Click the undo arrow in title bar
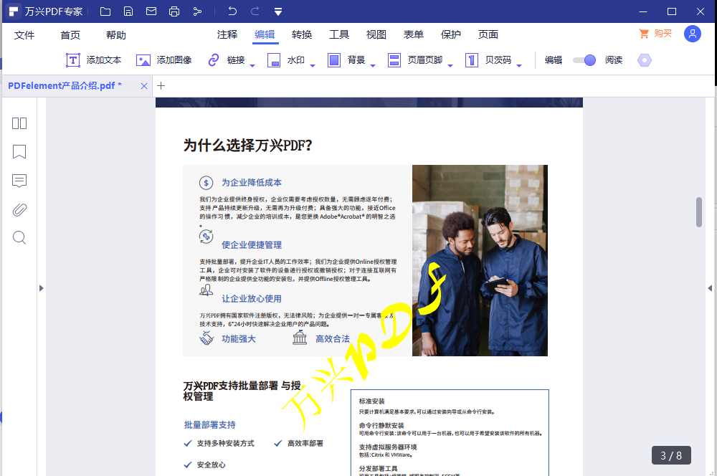Screen dimensions: 717x476 (x=232, y=11)
